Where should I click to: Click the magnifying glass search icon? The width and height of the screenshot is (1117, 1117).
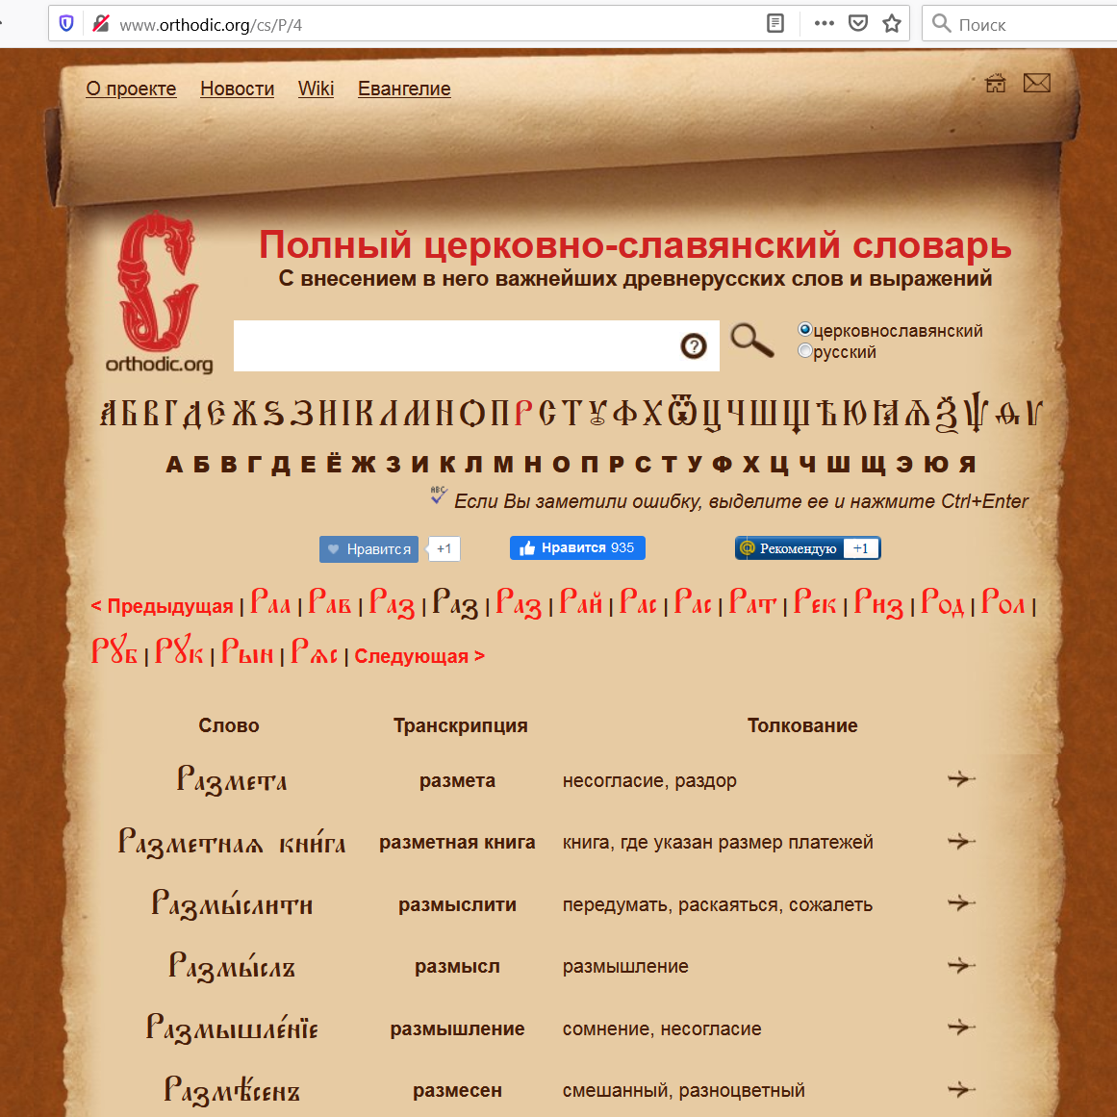(x=751, y=341)
